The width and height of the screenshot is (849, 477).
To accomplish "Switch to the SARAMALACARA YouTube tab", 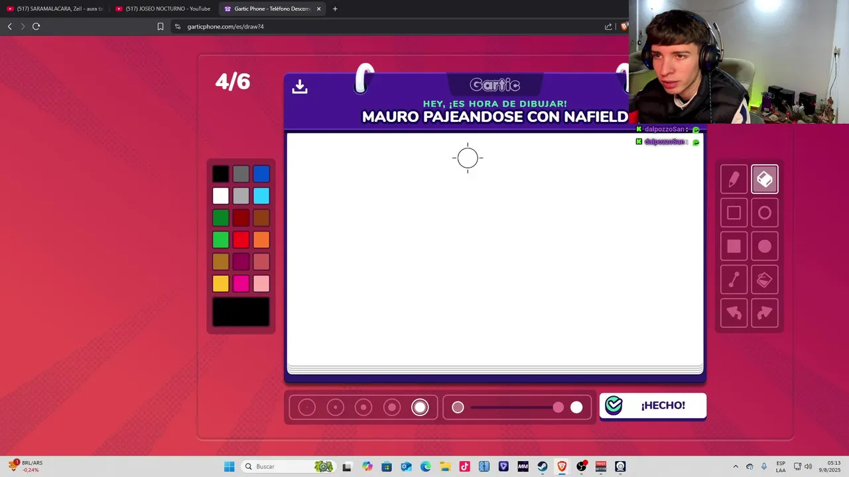I will click(55, 9).
